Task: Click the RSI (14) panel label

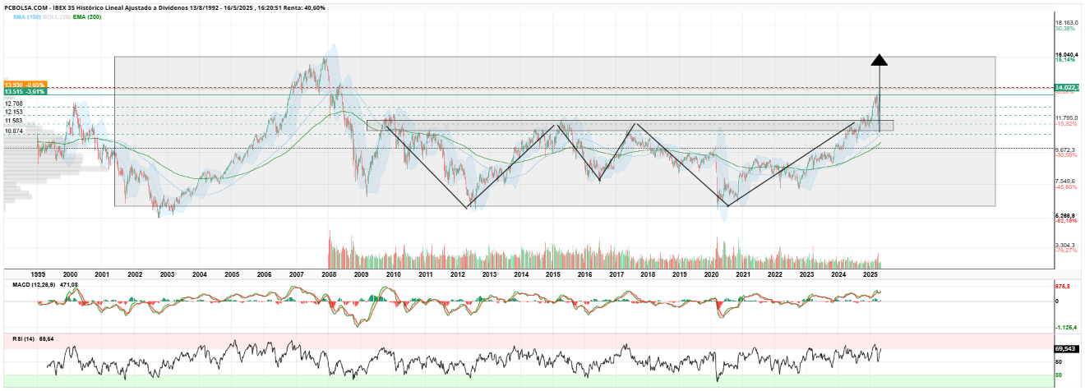Action: tap(22, 338)
